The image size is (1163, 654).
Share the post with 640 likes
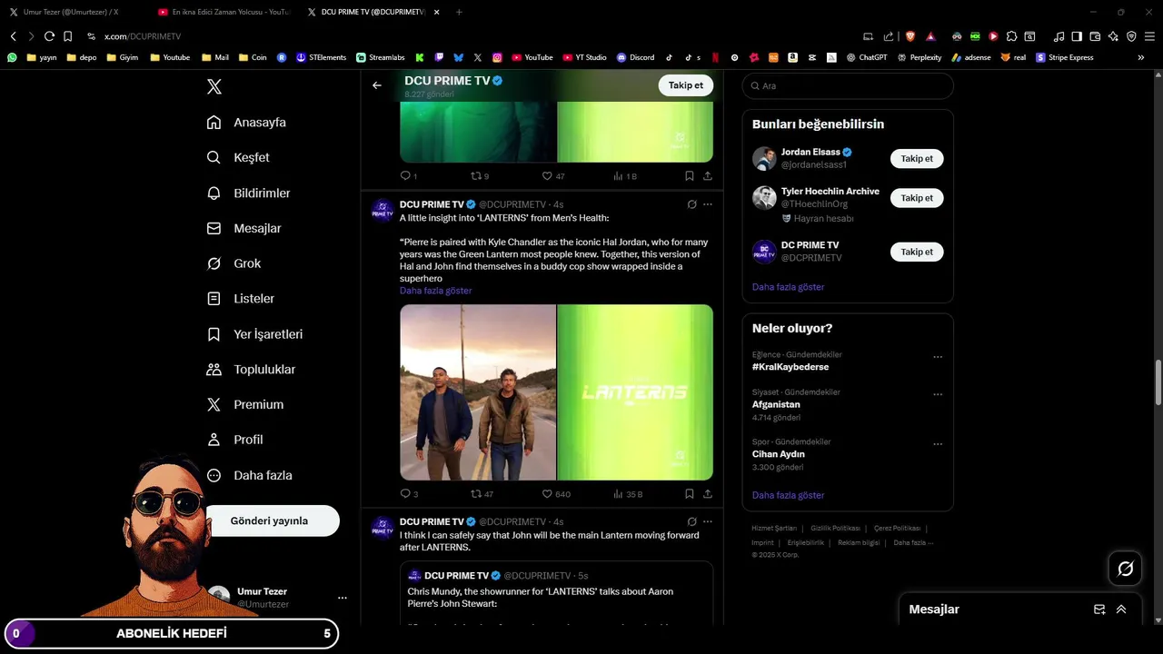point(708,494)
